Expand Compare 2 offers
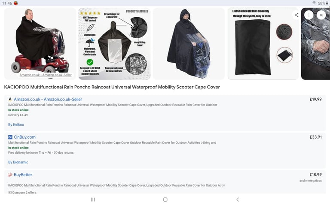330x206 pixels. (x=22, y=192)
